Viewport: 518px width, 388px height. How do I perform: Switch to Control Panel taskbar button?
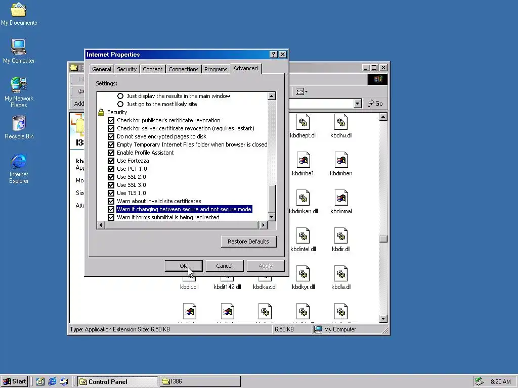(117, 382)
